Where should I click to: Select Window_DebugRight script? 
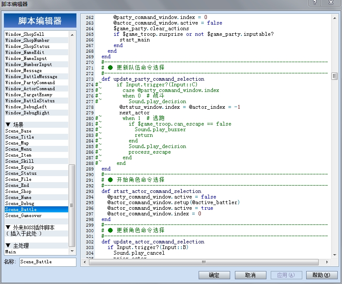click(x=36, y=113)
